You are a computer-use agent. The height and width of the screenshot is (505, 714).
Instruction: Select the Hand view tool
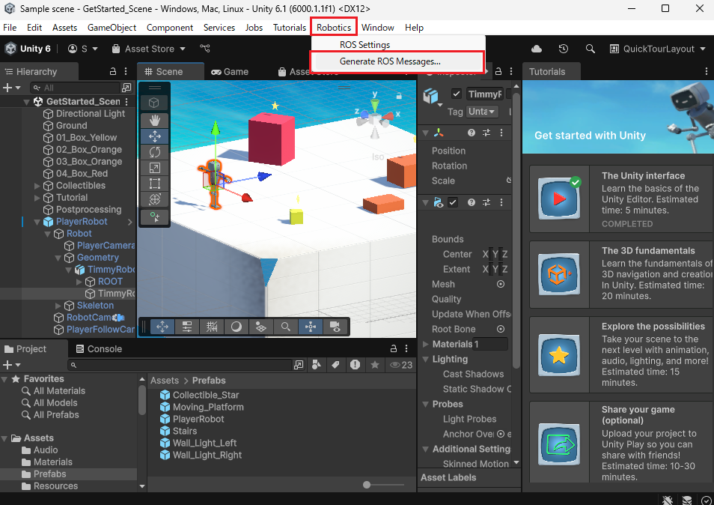point(154,121)
